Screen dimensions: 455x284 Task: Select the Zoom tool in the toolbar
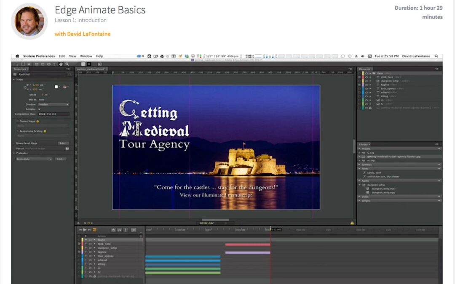[66, 64]
